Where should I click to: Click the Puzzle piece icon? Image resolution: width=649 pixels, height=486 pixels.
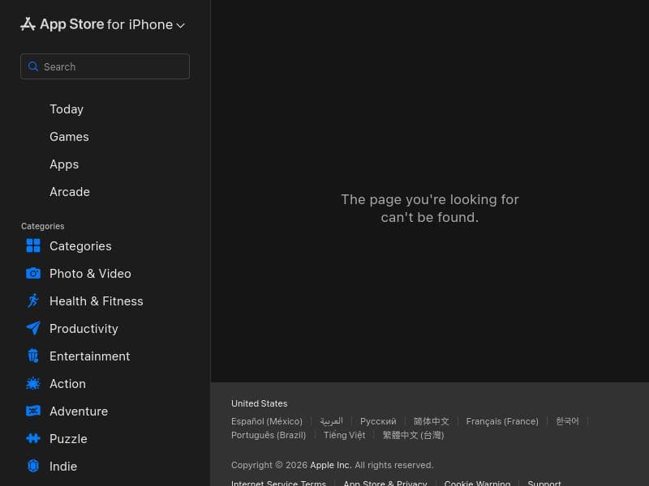[x=33, y=438]
